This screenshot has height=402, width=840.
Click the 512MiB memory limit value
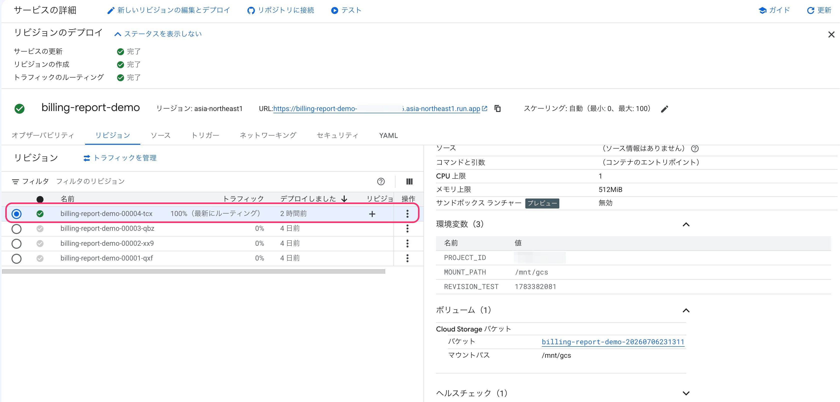610,189
